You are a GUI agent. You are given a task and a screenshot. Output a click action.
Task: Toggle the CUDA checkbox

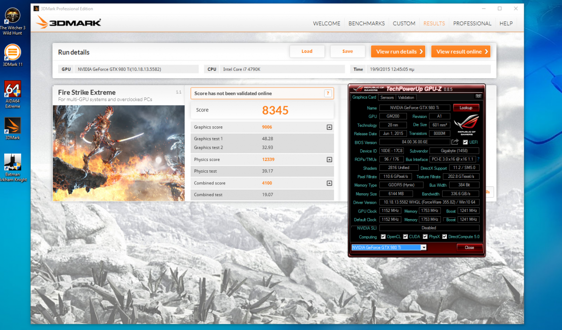[x=405, y=237]
